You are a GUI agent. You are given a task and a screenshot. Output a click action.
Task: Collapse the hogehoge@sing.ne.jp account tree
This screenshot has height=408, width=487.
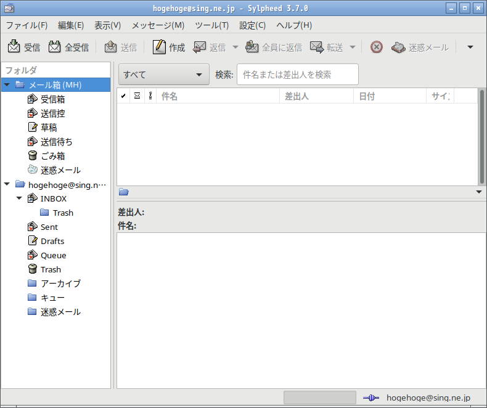coord(7,184)
